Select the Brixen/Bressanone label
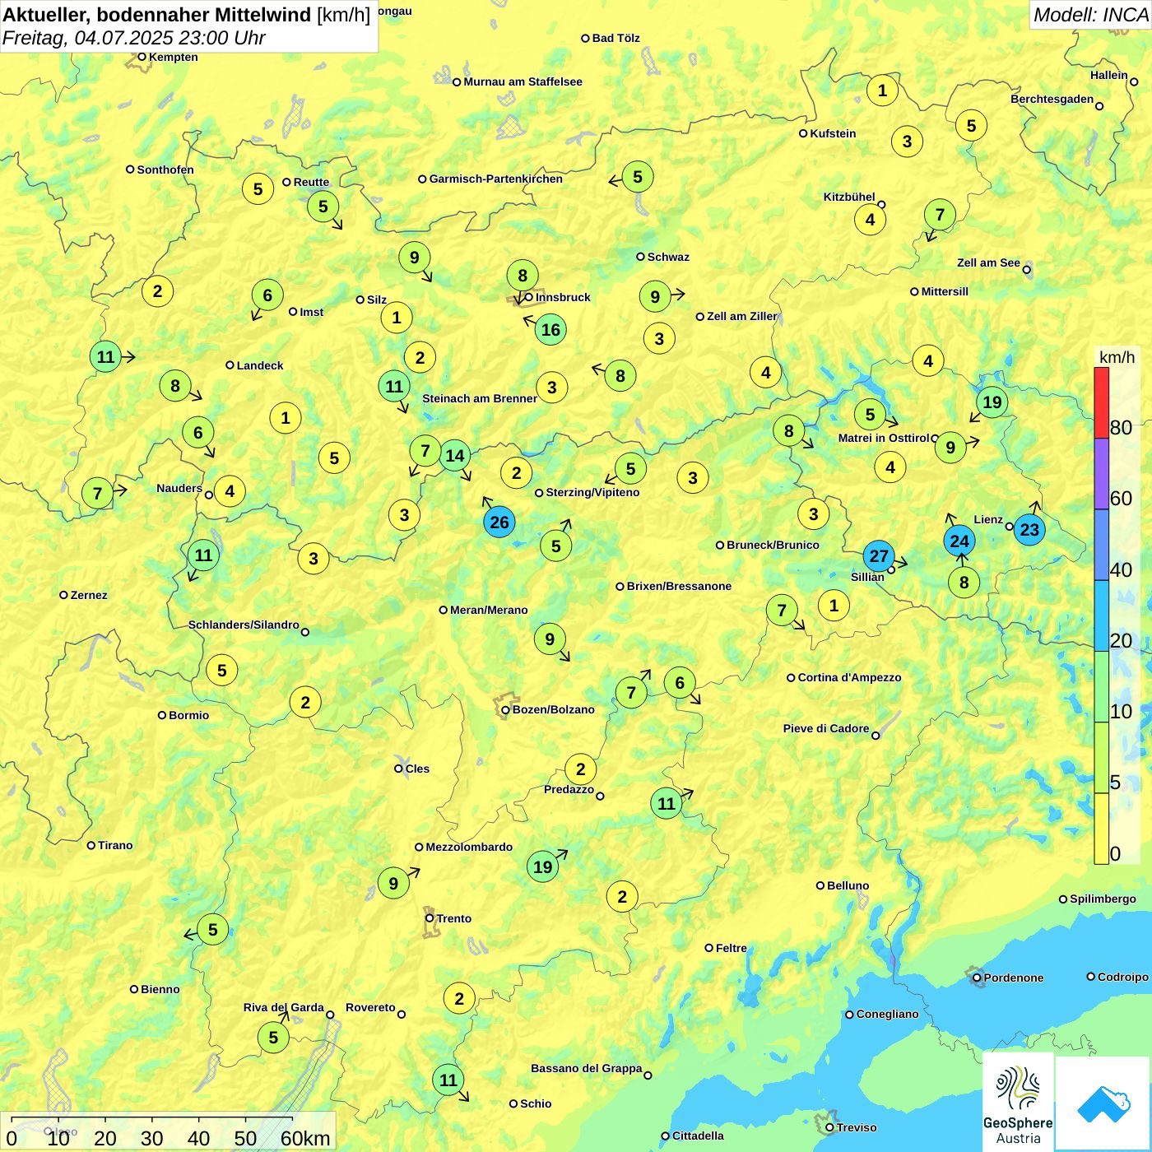 679,586
